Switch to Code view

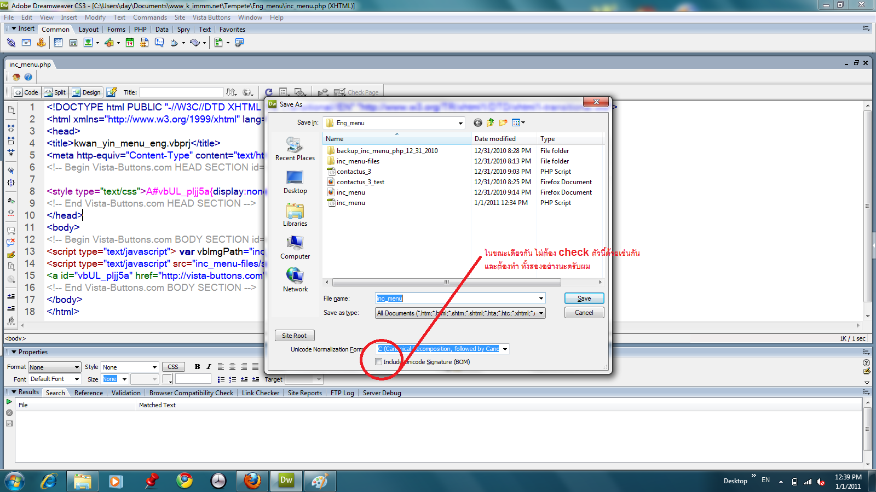coord(26,92)
